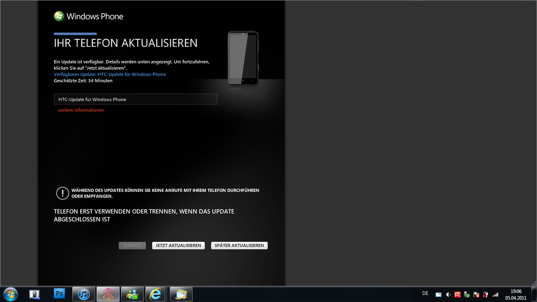
Task: Open Internet Explorer from the taskbar
Action: pyautogui.click(x=156, y=294)
